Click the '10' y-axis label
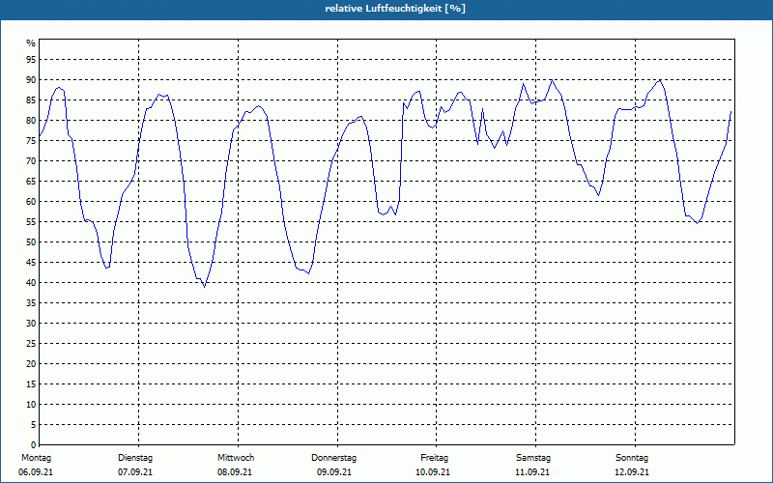773x483 pixels. [x=31, y=405]
